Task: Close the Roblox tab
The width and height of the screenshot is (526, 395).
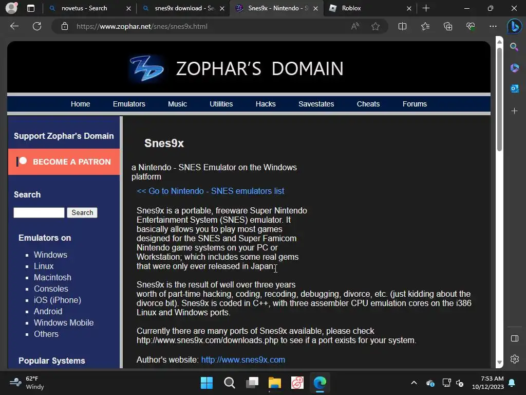Action: tap(409, 8)
